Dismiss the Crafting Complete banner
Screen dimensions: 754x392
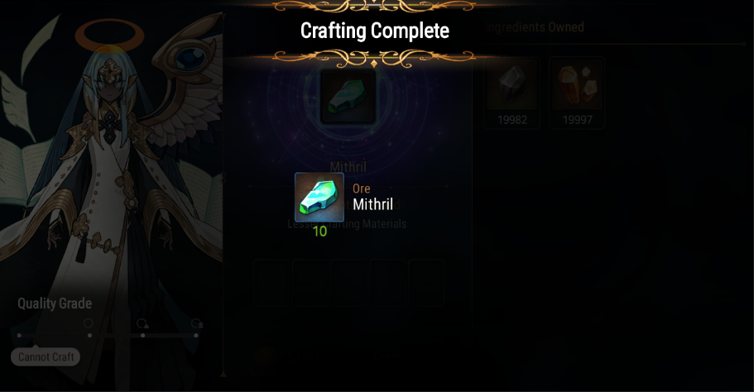tap(375, 31)
